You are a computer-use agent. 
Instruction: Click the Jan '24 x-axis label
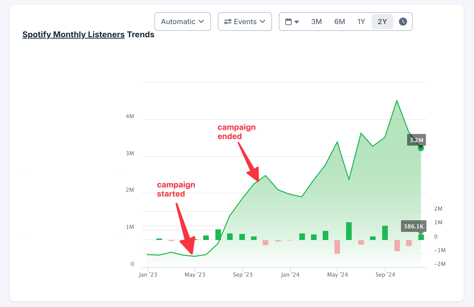[x=290, y=275]
